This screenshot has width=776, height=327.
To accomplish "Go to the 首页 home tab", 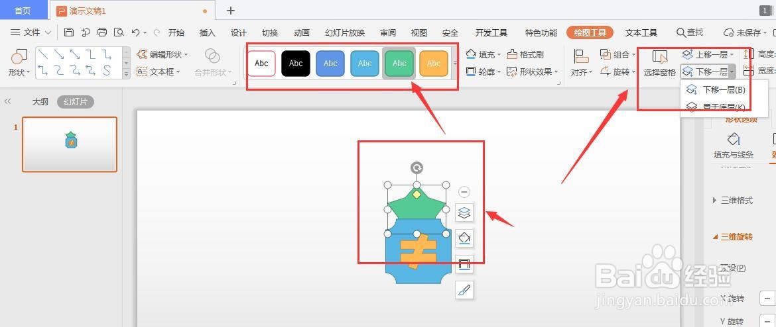I will click(x=23, y=10).
